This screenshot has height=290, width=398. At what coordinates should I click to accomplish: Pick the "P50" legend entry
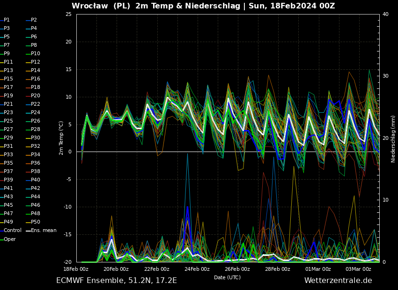point(34,222)
